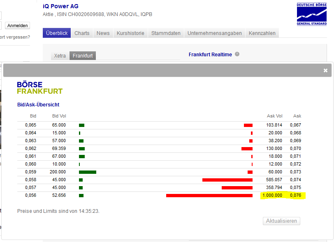
Task: Click ask volume 585.057
Action: (274, 180)
